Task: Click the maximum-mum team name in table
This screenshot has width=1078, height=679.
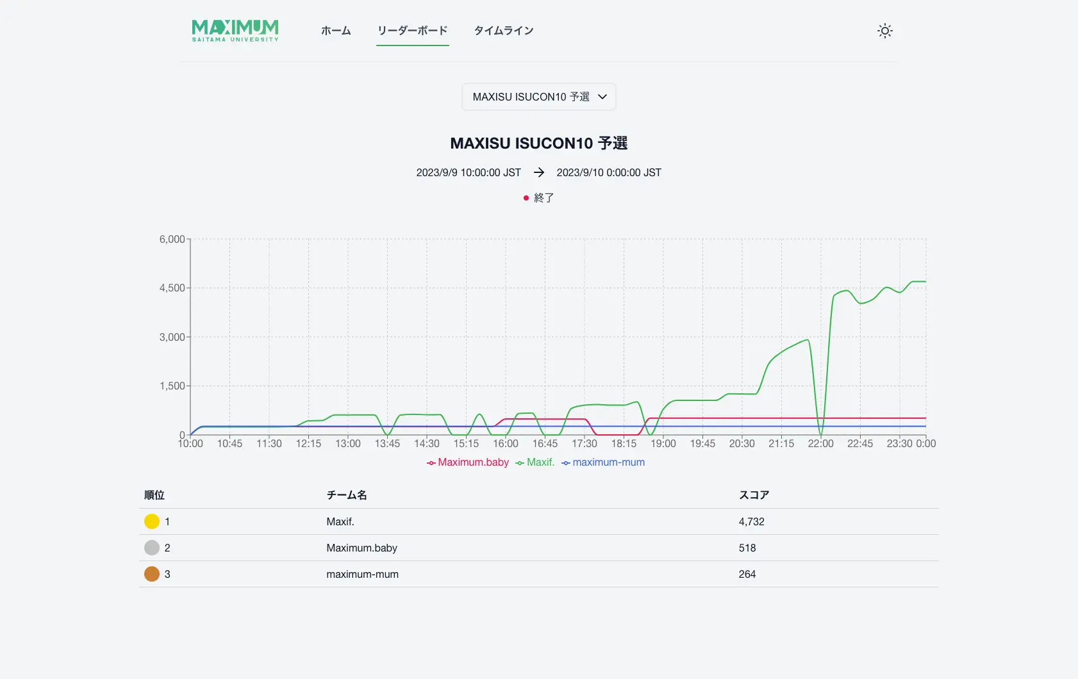Action: (363, 574)
